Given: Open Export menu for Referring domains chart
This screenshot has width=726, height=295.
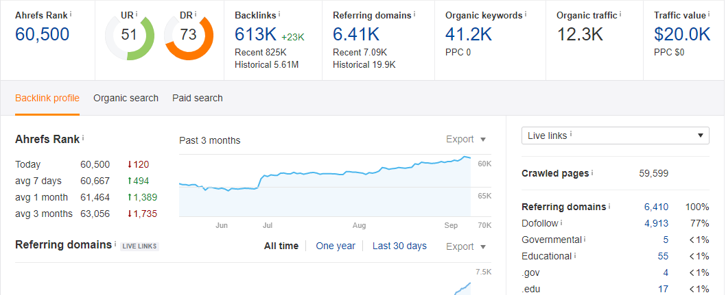Looking at the screenshot, I should coord(466,246).
